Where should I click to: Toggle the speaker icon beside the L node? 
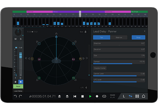(x=37, y=42)
